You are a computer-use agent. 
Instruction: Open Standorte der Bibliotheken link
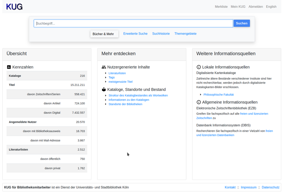pyautogui.click(x=125, y=104)
